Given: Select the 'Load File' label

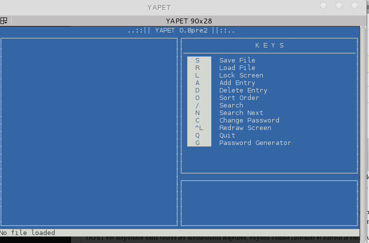Looking at the screenshot, I should [x=237, y=67].
